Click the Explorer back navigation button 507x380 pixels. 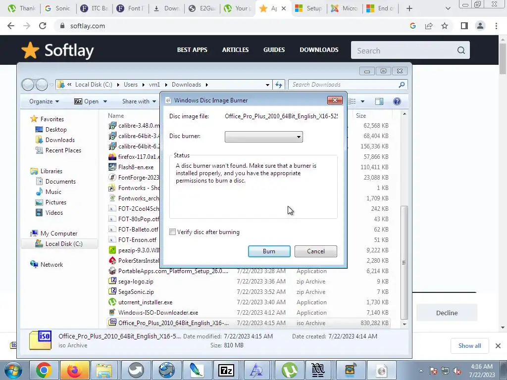pyautogui.click(x=28, y=85)
